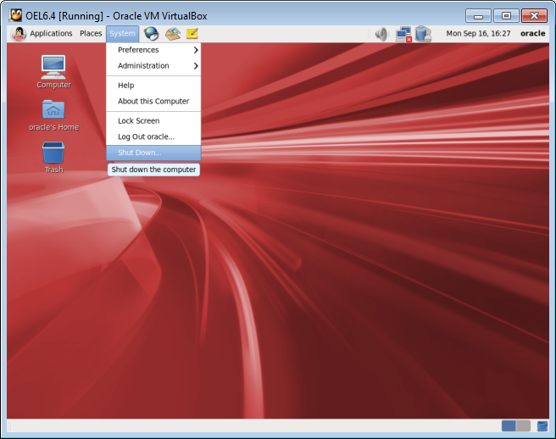556x439 pixels.
Task: Open the clock showing Mon Sep 16, 16:27
Action: pyautogui.click(x=478, y=34)
